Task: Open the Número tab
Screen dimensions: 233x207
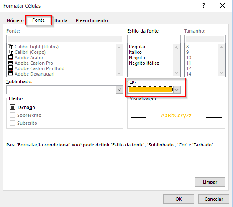Action: point(15,20)
